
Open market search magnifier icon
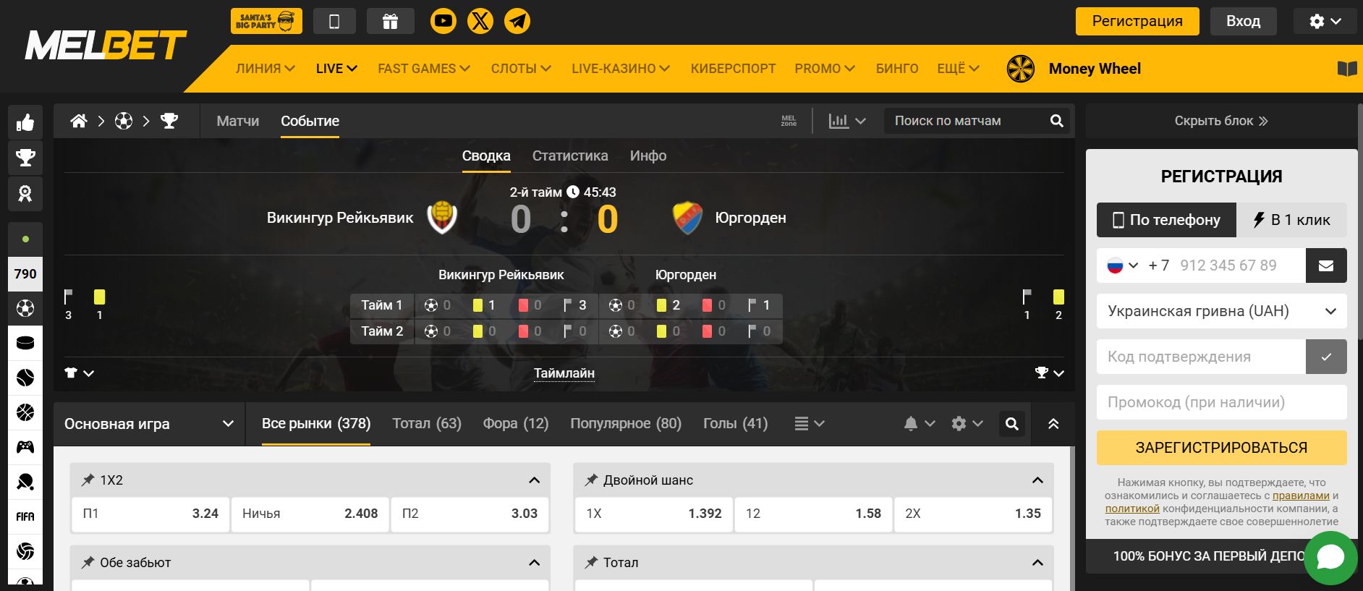1012,424
